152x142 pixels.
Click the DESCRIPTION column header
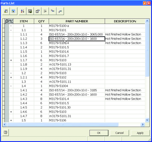pyautogui.click(x=125, y=21)
